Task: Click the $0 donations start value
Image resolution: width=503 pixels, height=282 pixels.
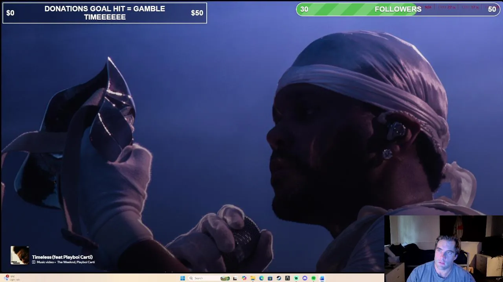Action: [10, 13]
